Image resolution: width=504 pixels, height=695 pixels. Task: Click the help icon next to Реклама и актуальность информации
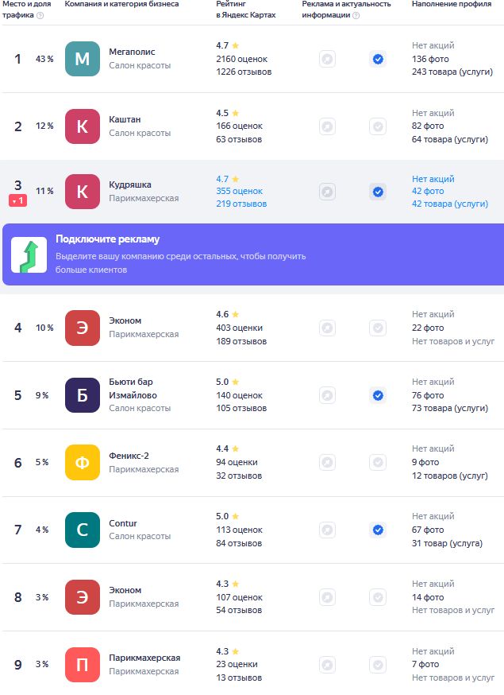356,16
